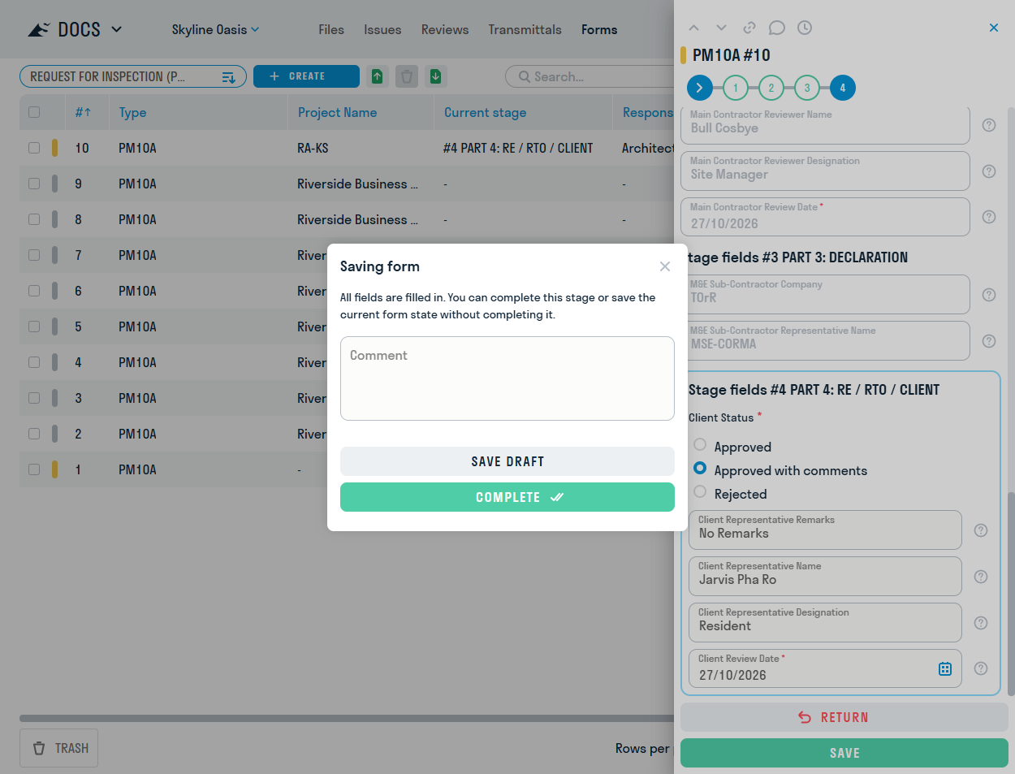Click the Save Draft button

tap(508, 461)
